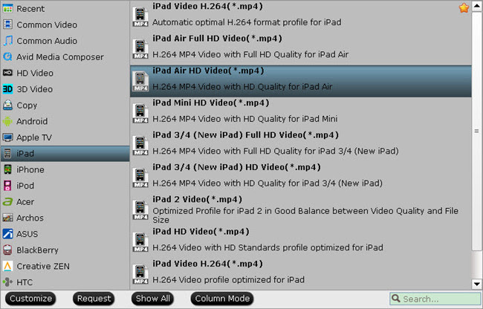Click MP4 icon of iPad Air Full HD Video
Screen dimensions: 483x309
click(140, 48)
